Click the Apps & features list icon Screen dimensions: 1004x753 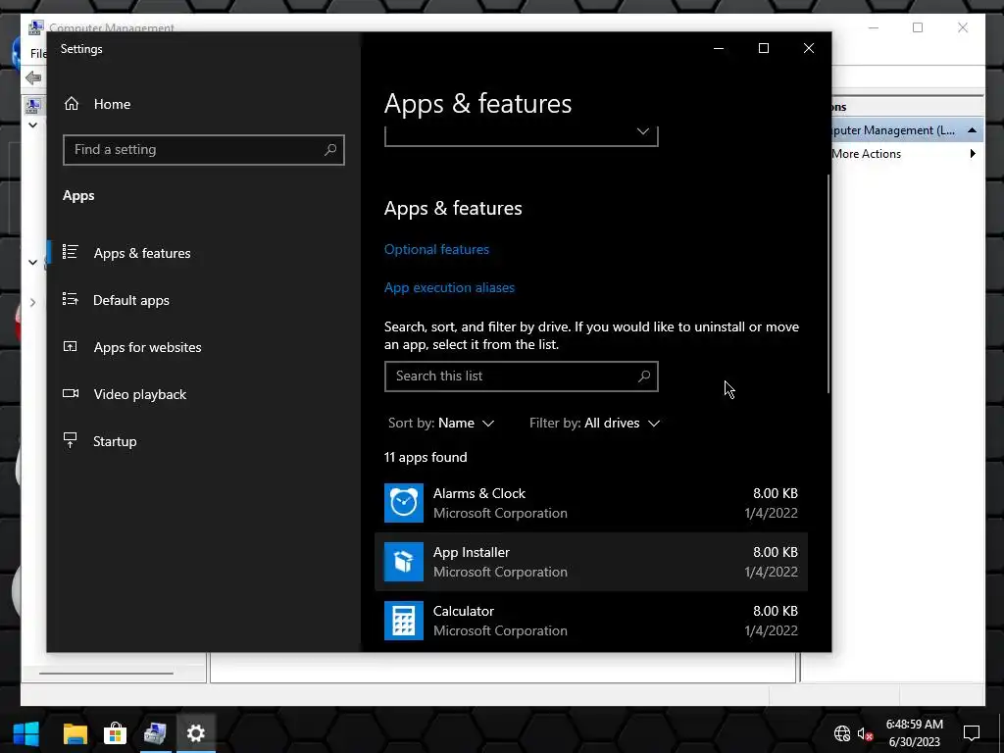tap(71, 252)
